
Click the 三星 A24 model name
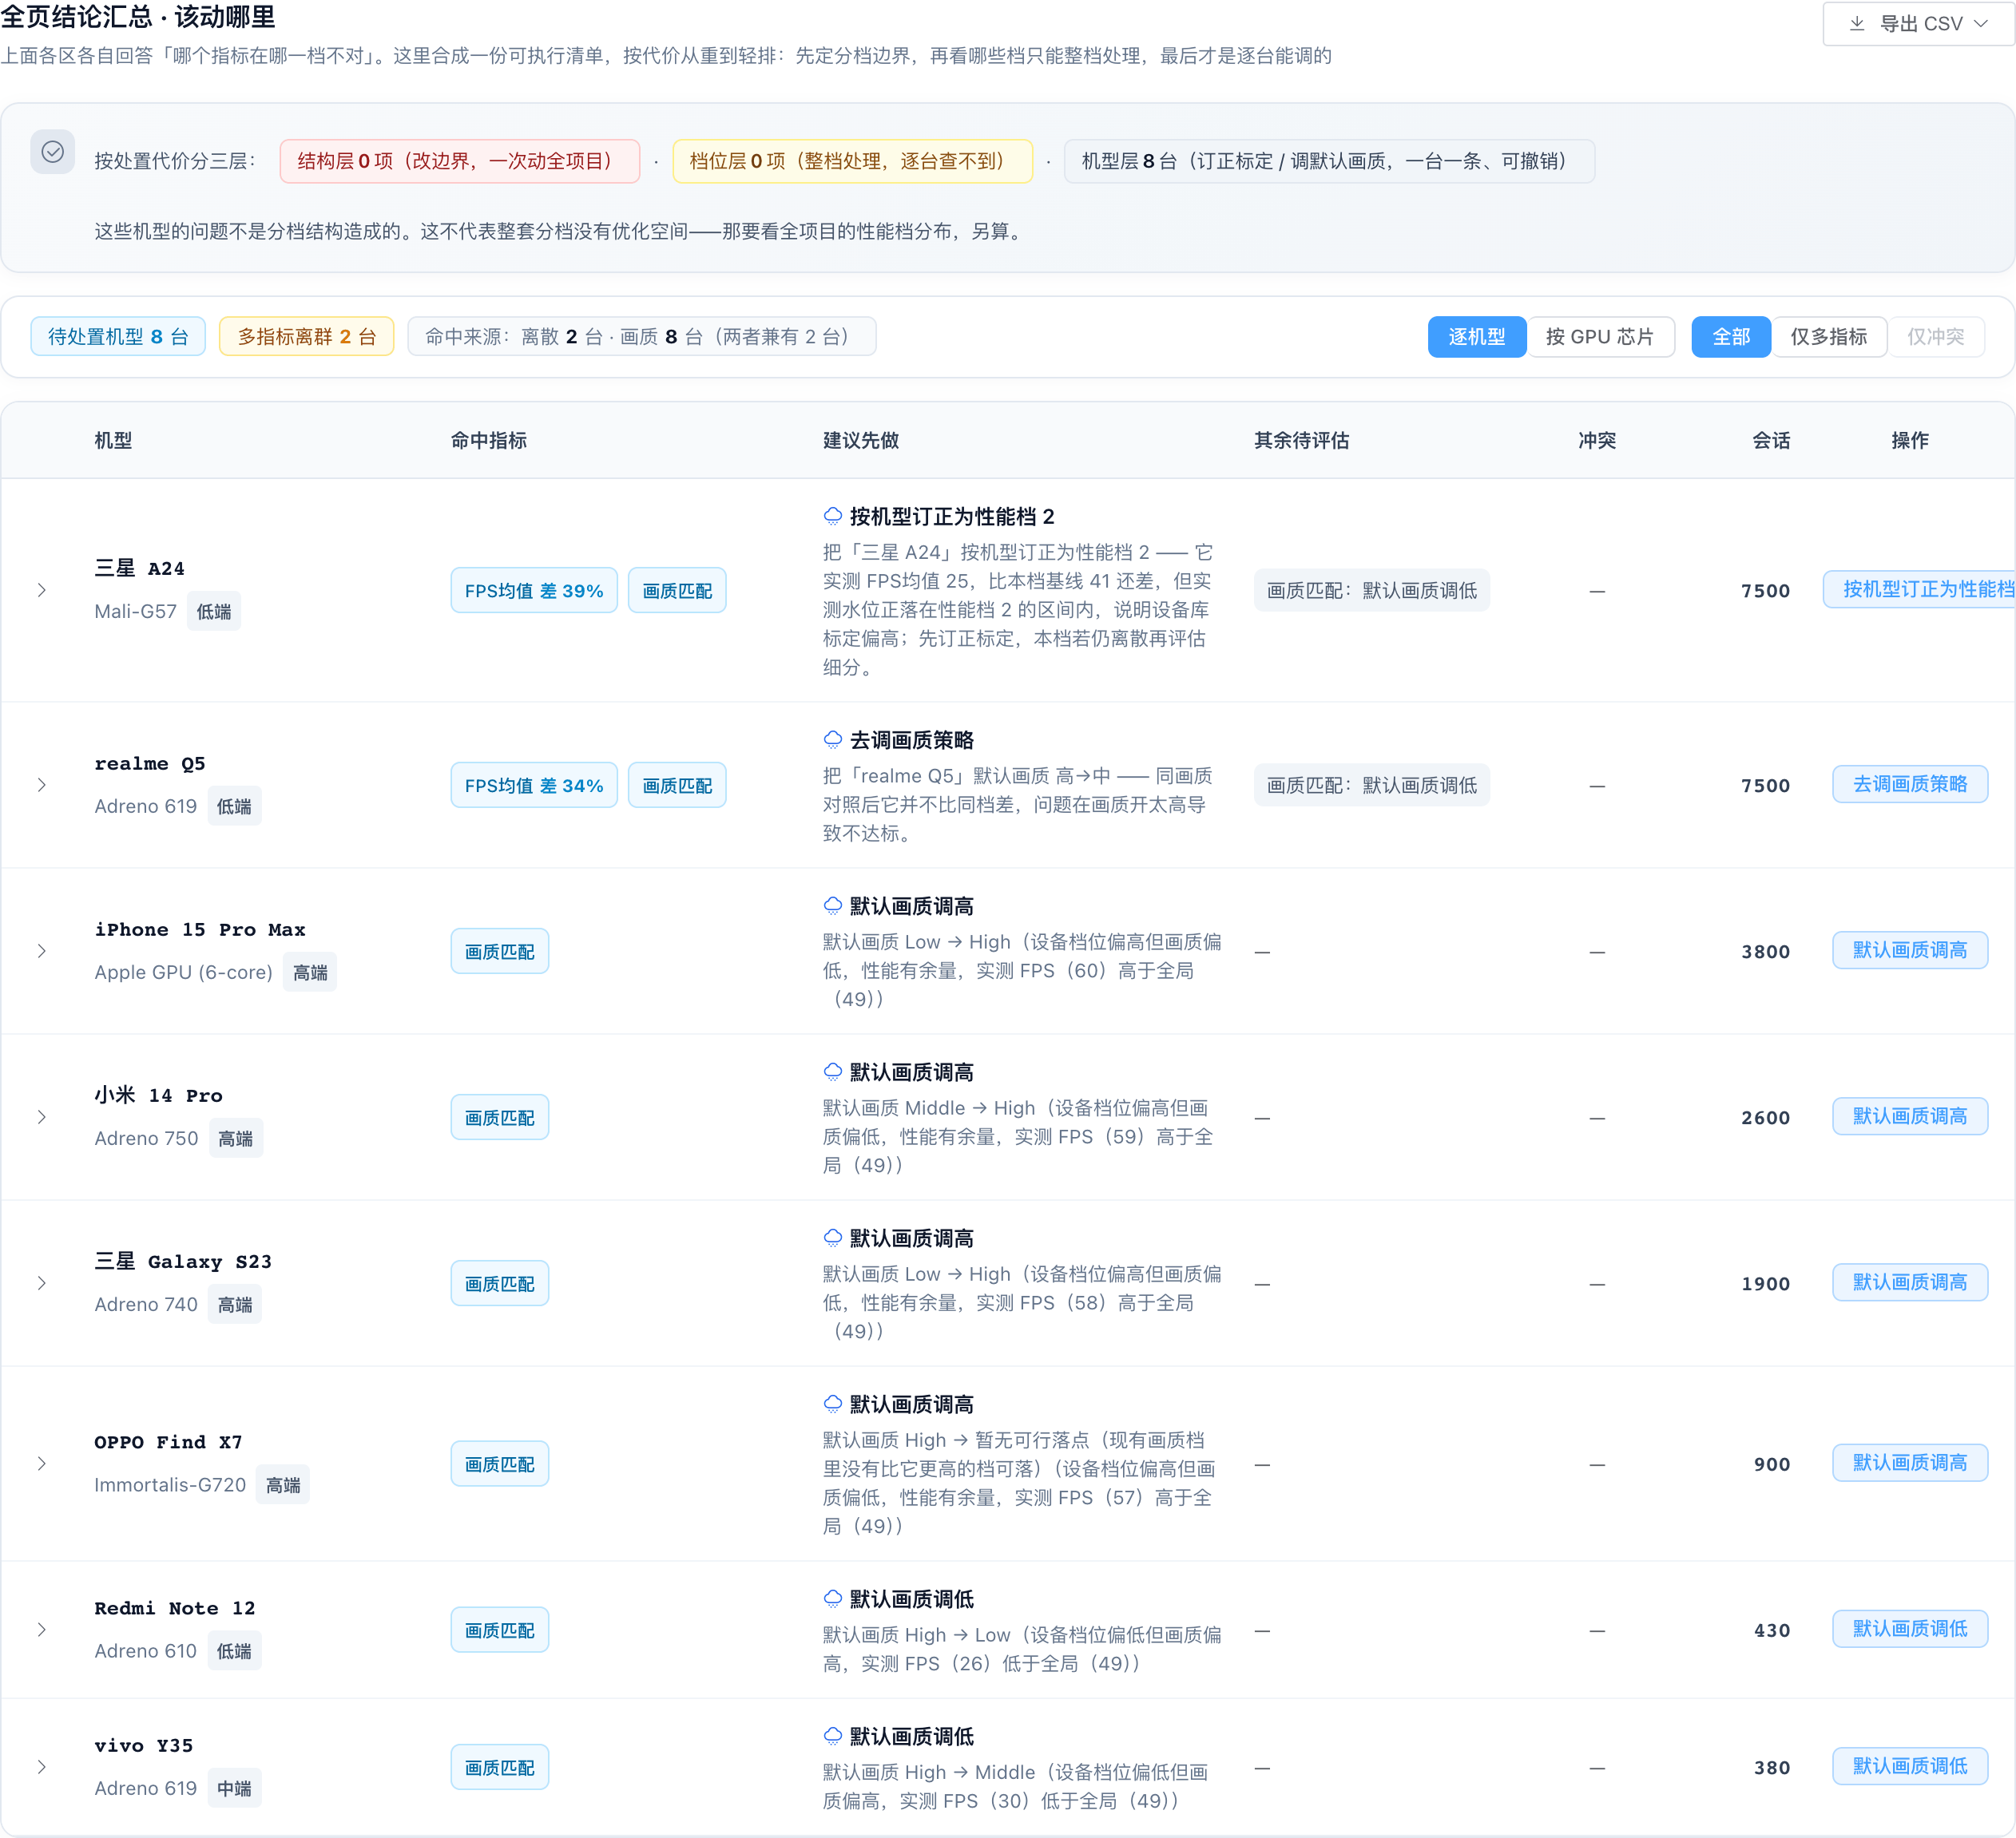click(x=140, y=568)
